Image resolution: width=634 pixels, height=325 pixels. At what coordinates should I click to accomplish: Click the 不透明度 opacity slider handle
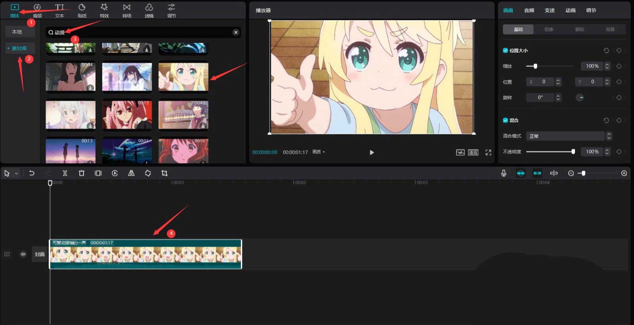pos(573,152)
